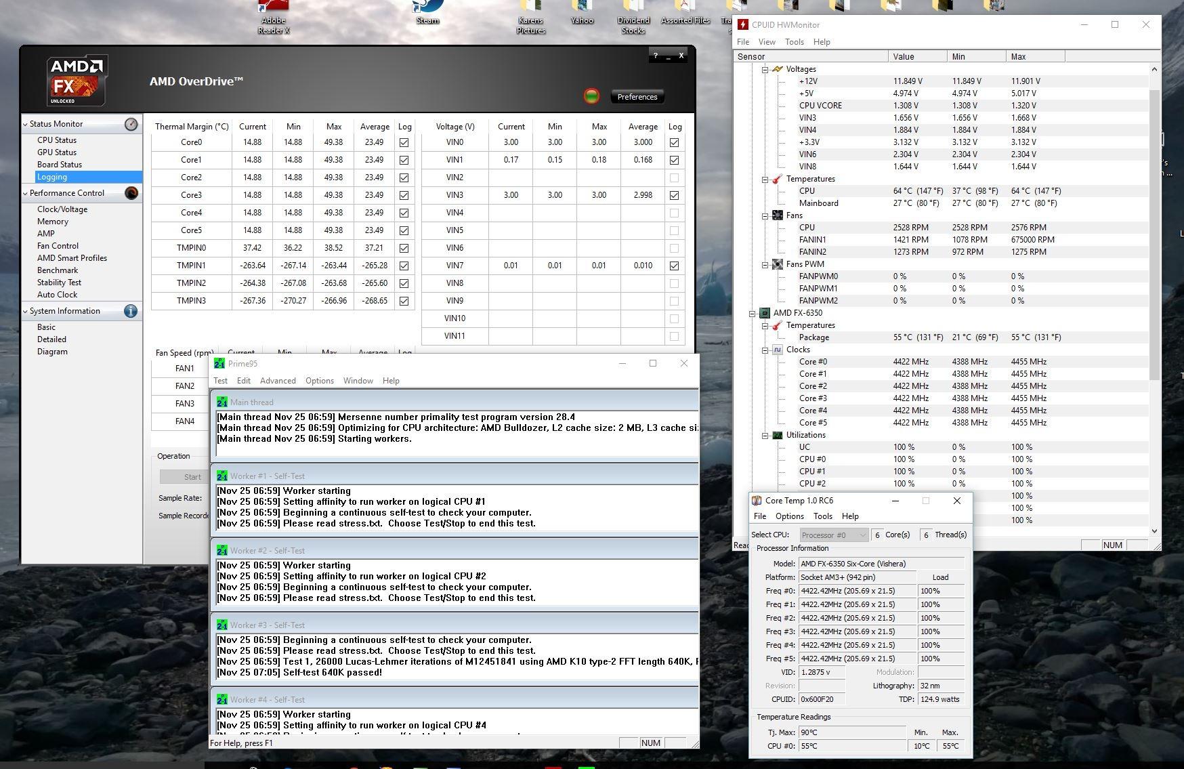Click the HWMonitor vertical scrollbar
This screenshot has width=1184, height=769.
pos(1154,234)
